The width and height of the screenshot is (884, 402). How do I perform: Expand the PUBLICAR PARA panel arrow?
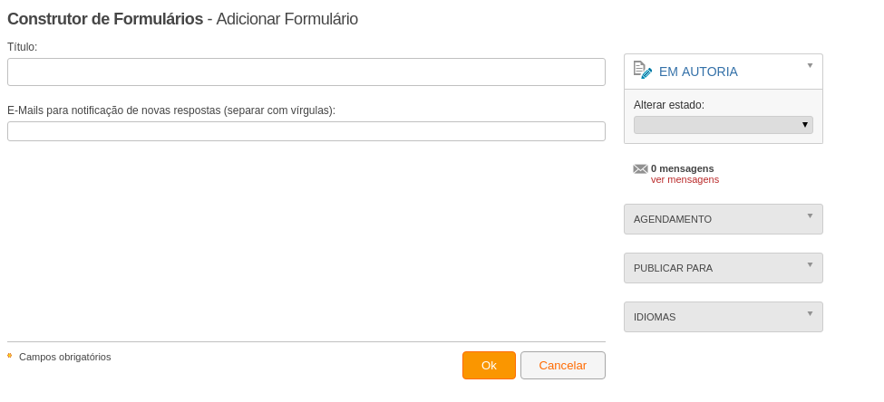(811, 264)
